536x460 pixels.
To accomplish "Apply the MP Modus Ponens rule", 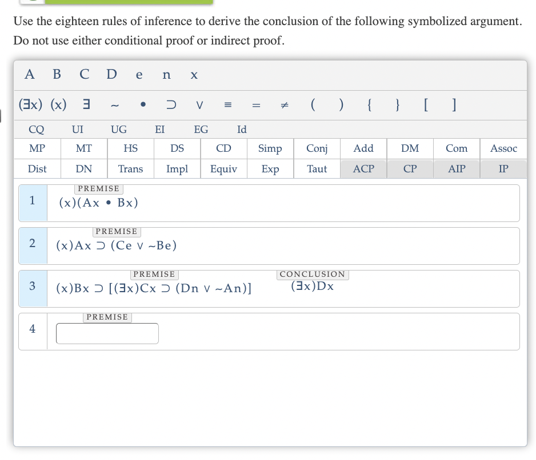I will [37, 148].
